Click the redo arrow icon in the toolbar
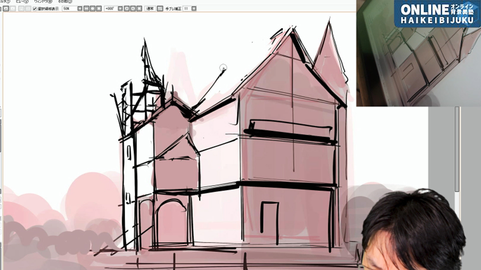 click(x=13, y=8)
